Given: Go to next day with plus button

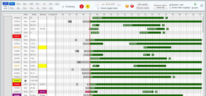Looking at the screenshot, I should pos(119,4).
